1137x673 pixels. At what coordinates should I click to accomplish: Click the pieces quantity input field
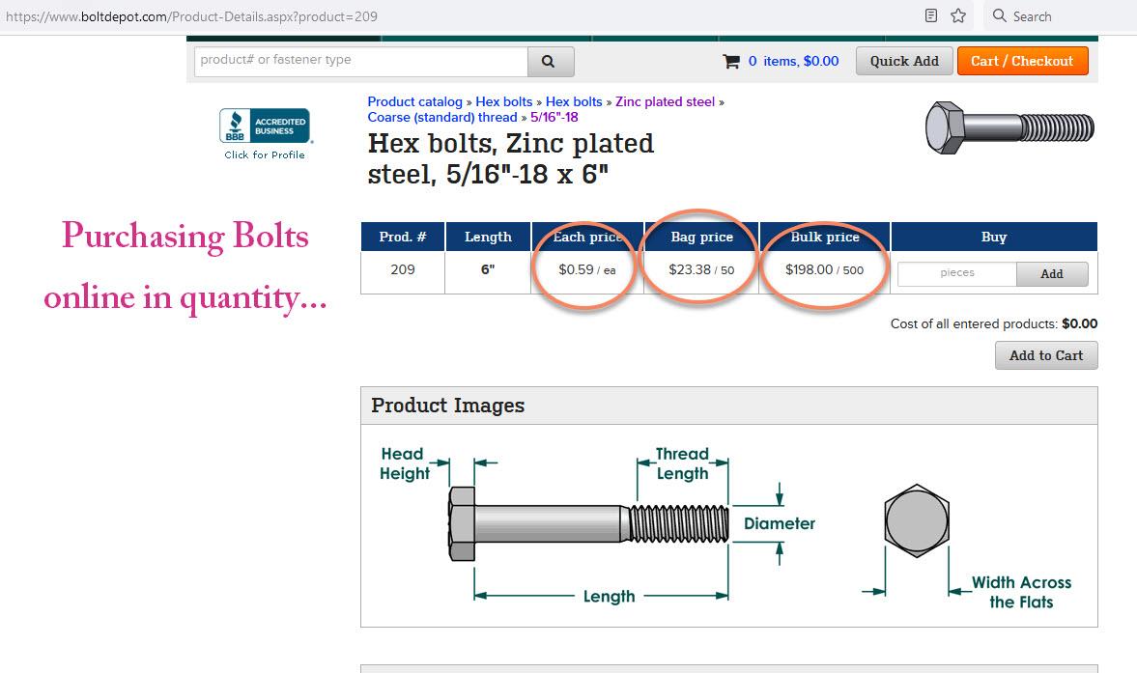(x=957, y=273)
